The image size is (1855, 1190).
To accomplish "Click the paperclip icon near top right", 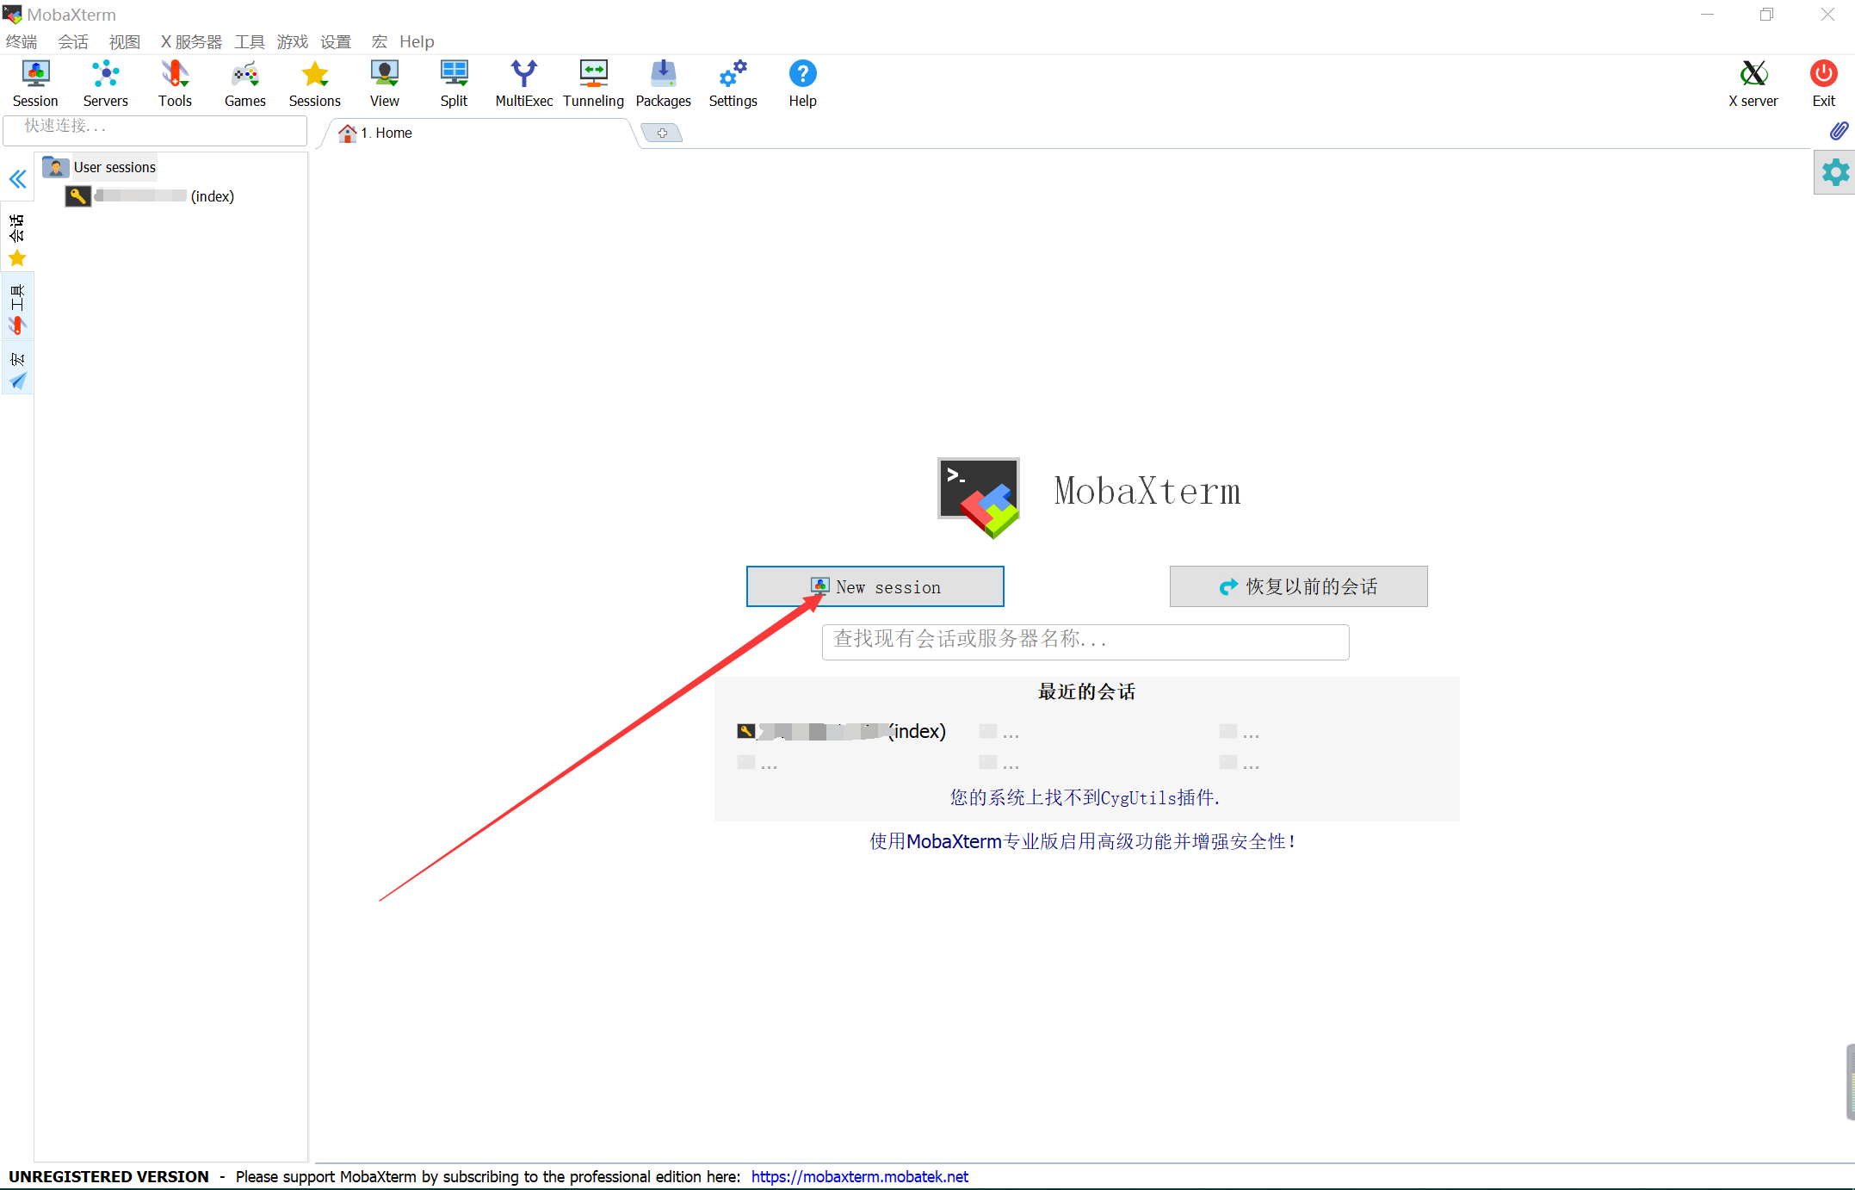I will coord(1838,131).
